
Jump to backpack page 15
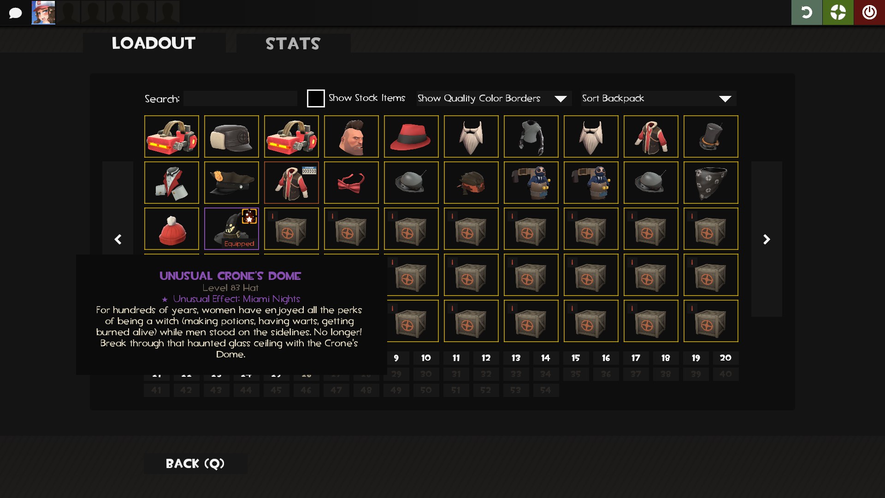(x=576, y=358)
